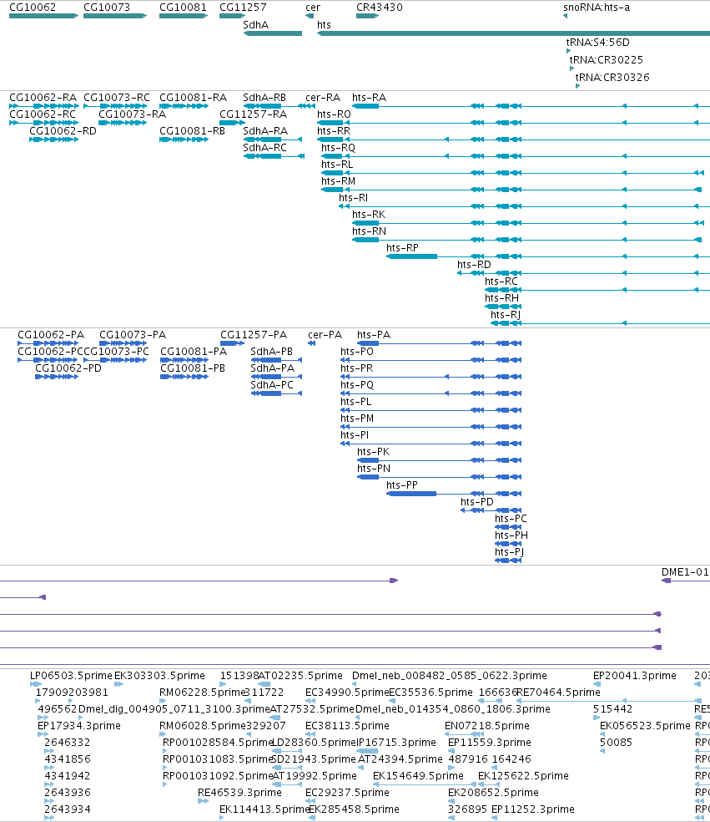Click the EN07218.5prime EST label
This screenshot has height=822, width=710.
487,726
